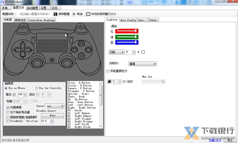This screenshot has width=238, height=143.
Task: Open the Gyro tab
Action: [142, 20]
